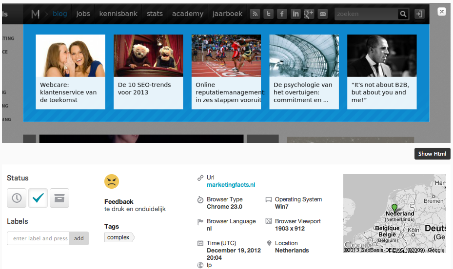Click the Facebook icon in navbar
This screenshot has height=269, width=453.
[282, 14]
